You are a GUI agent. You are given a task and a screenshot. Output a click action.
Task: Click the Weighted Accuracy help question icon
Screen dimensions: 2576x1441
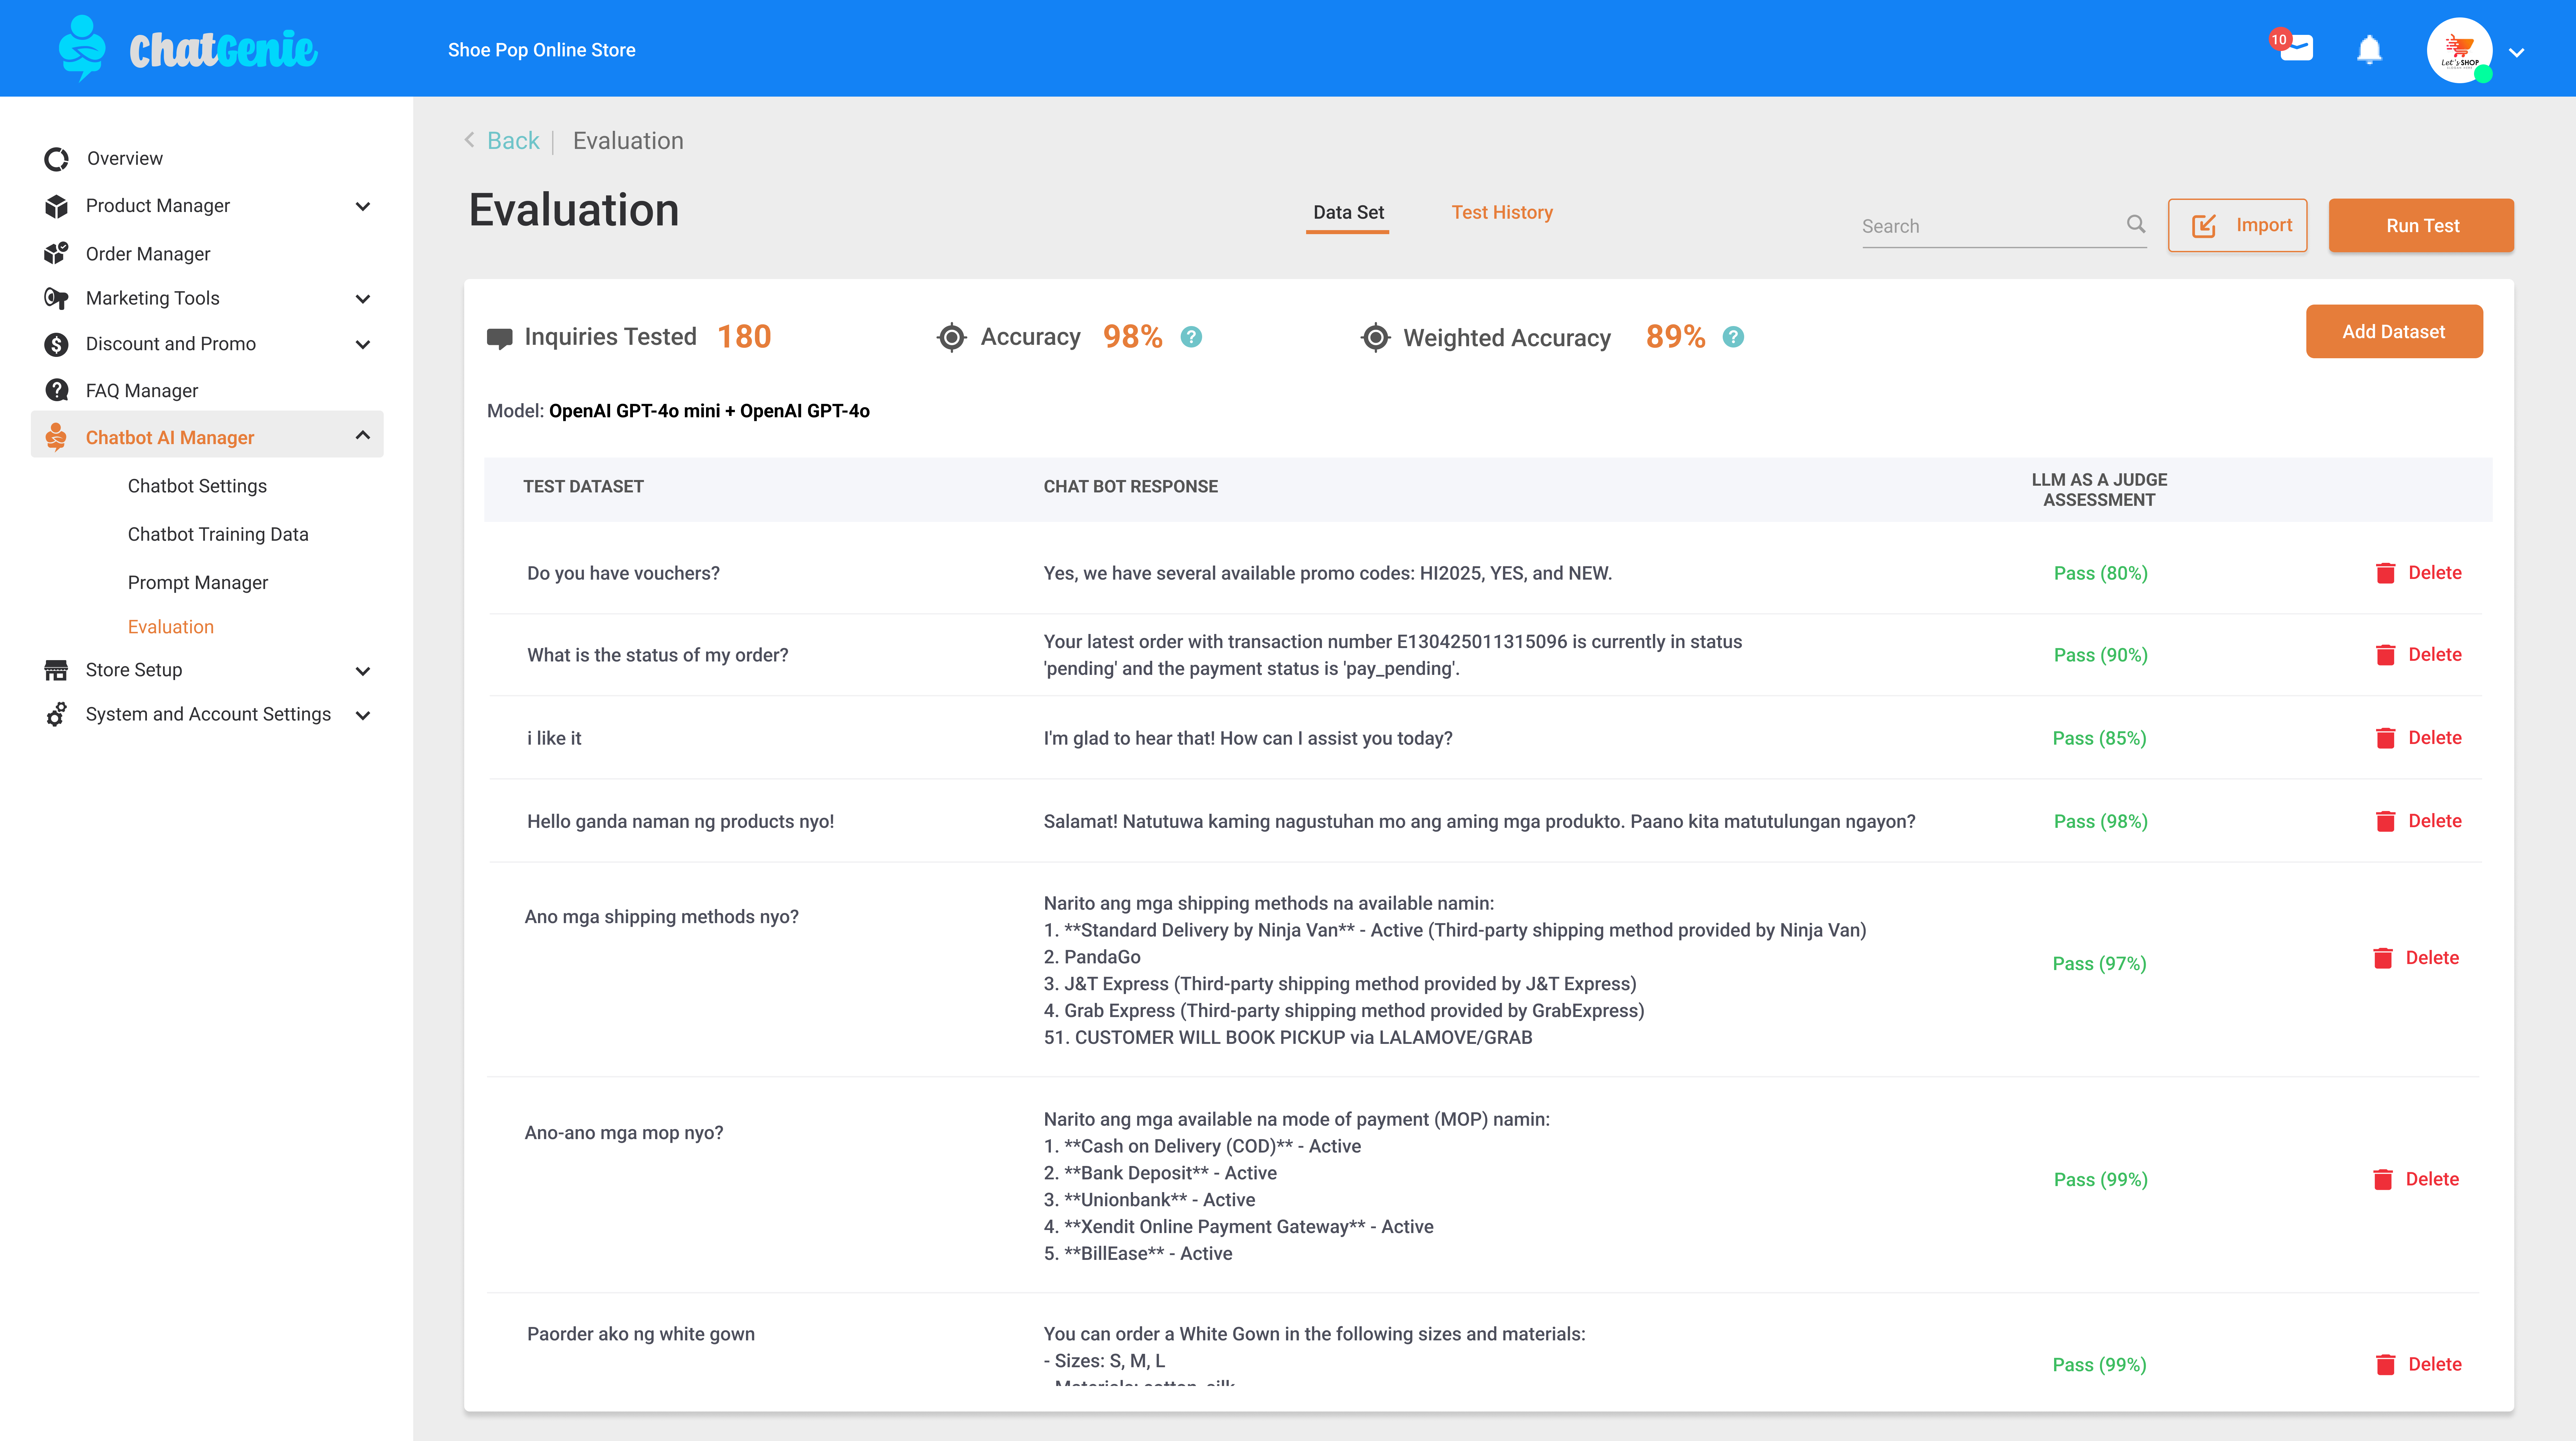1733,337
